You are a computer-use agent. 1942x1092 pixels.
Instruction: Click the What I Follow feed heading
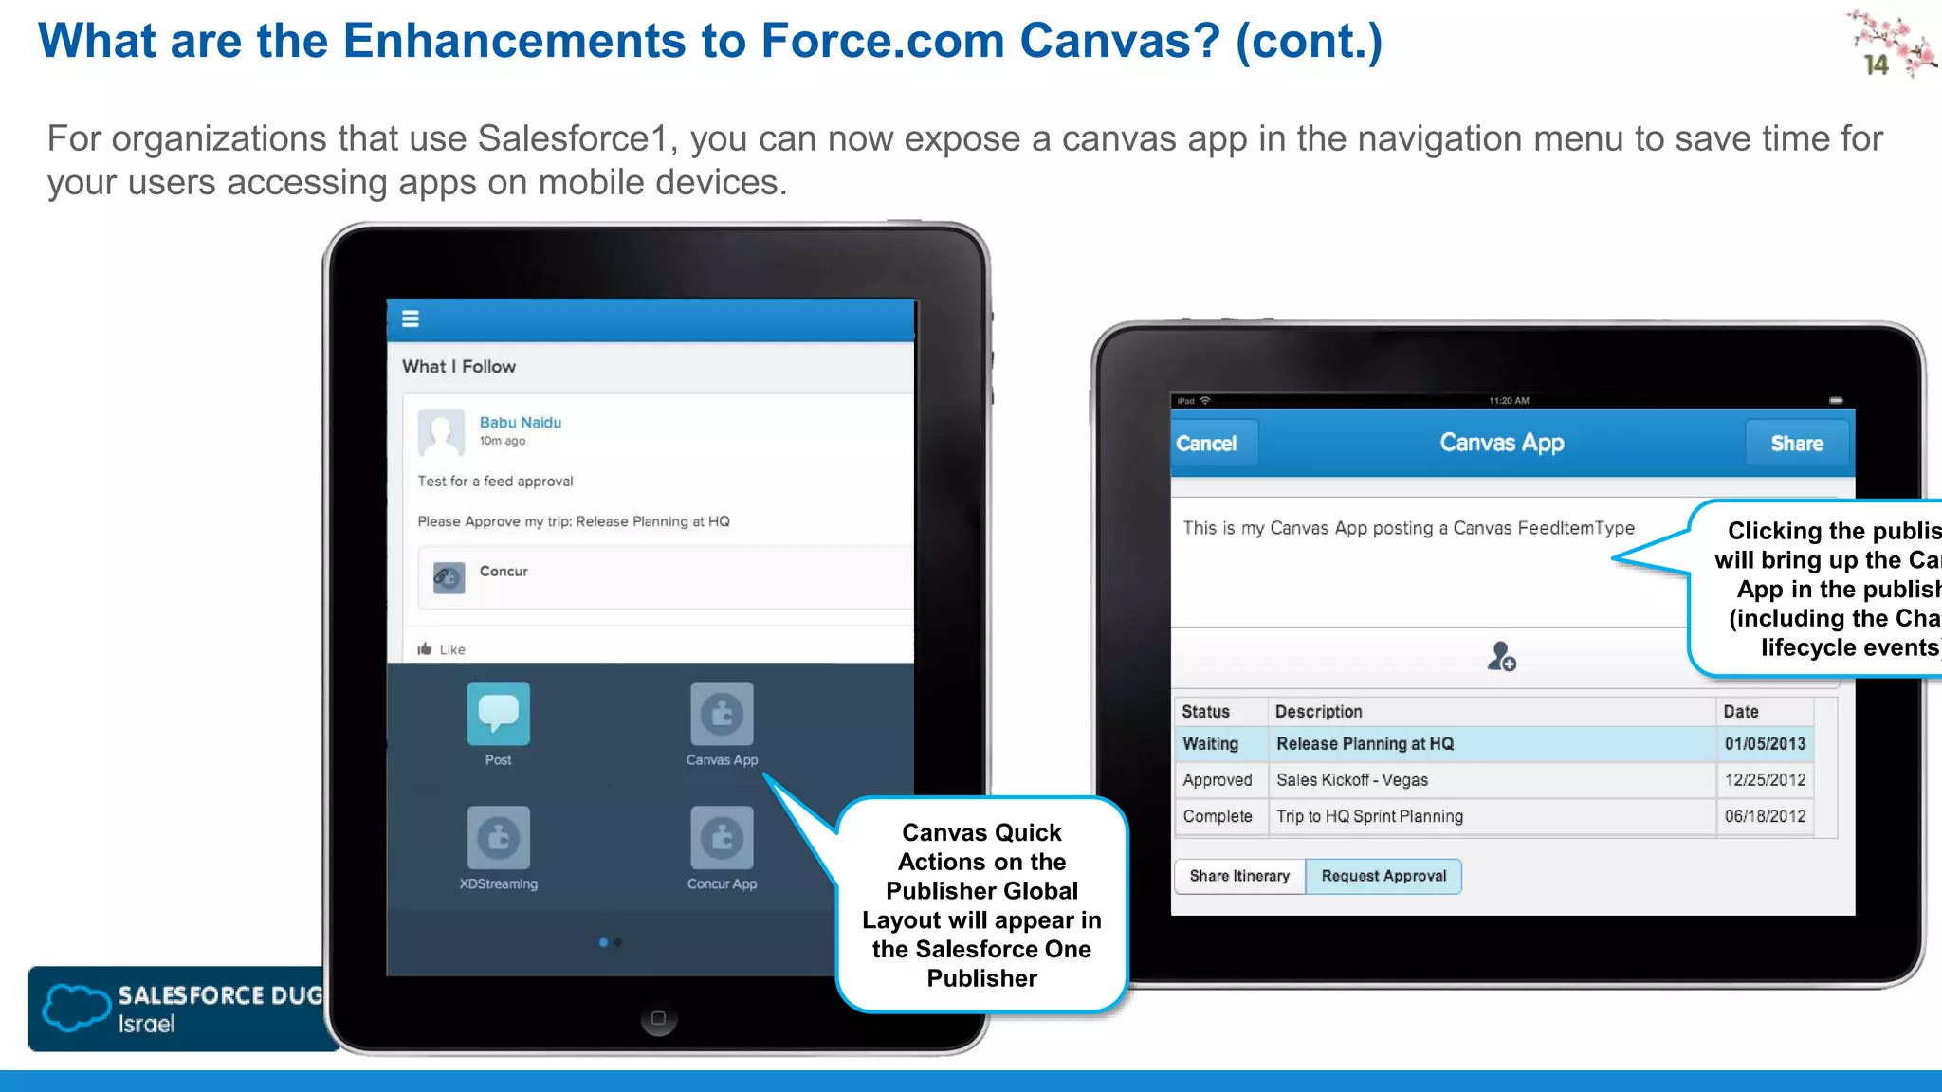(x=459, y=367)
